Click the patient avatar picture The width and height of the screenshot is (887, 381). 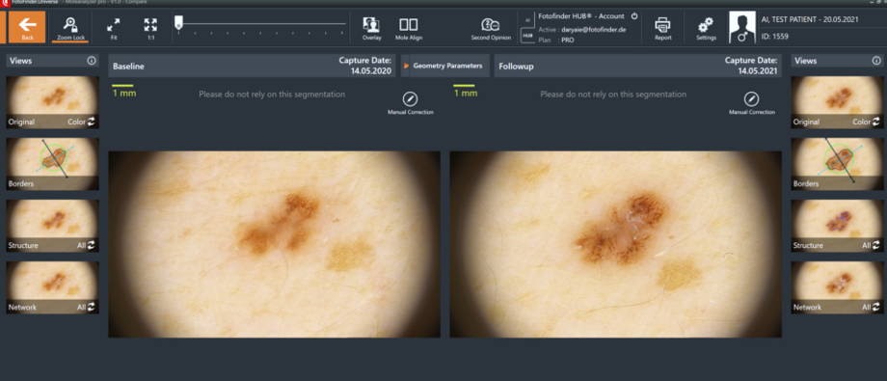click(x=741, y=27)
